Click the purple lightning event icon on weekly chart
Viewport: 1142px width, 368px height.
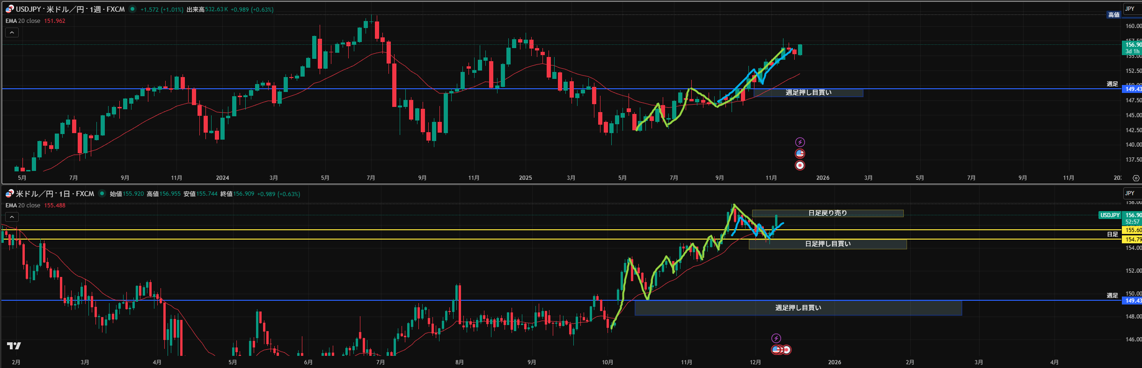pyautogui.click(x=800, y=142)
